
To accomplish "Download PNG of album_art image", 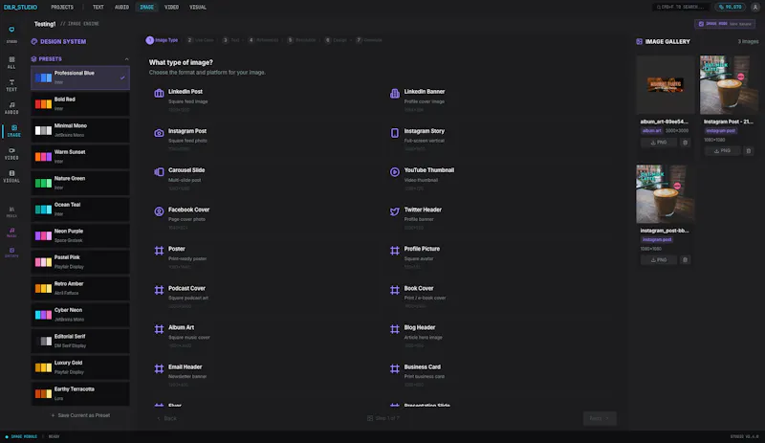I will coord(659,143).
